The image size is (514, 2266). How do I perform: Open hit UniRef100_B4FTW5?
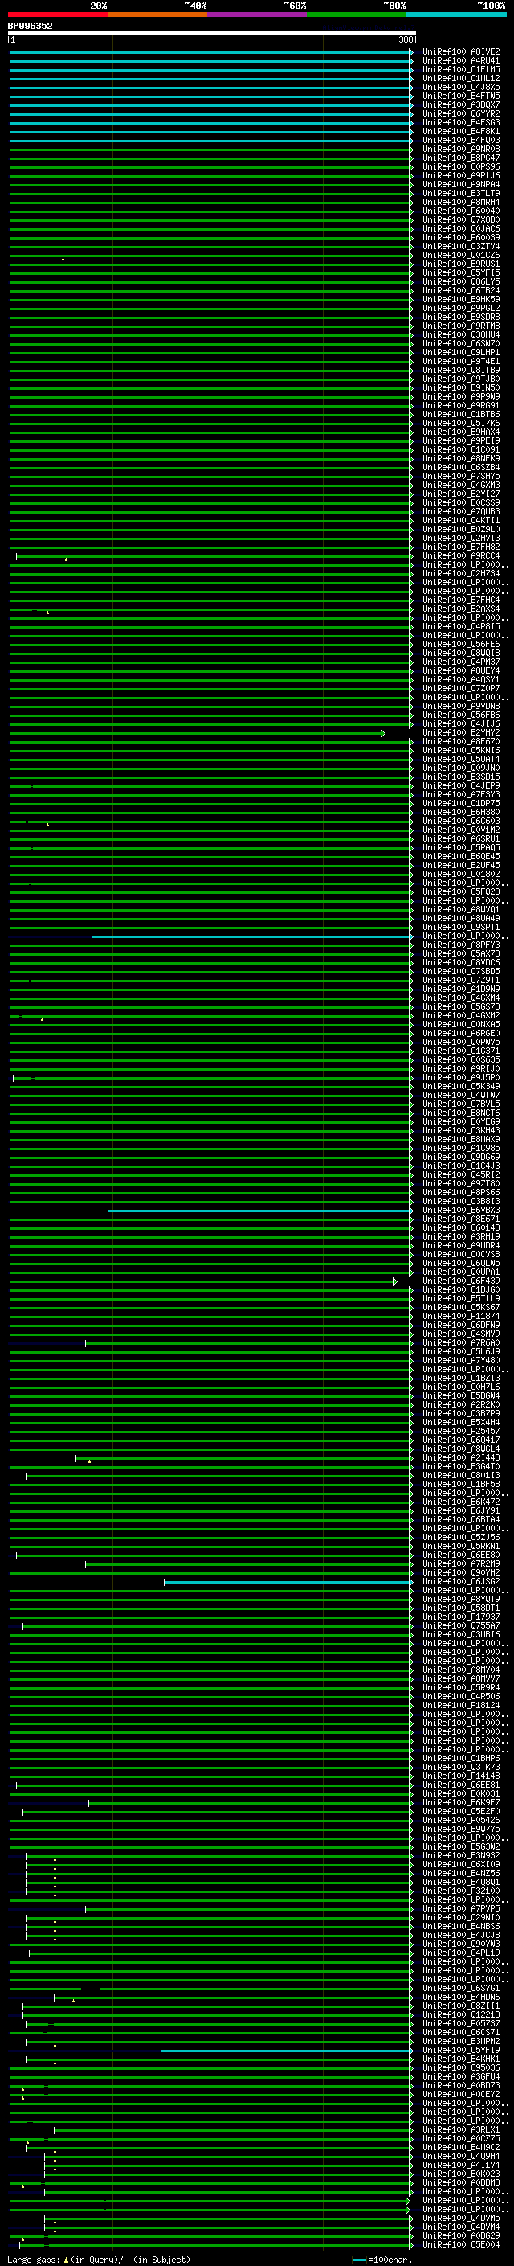(x=460, y=96)
